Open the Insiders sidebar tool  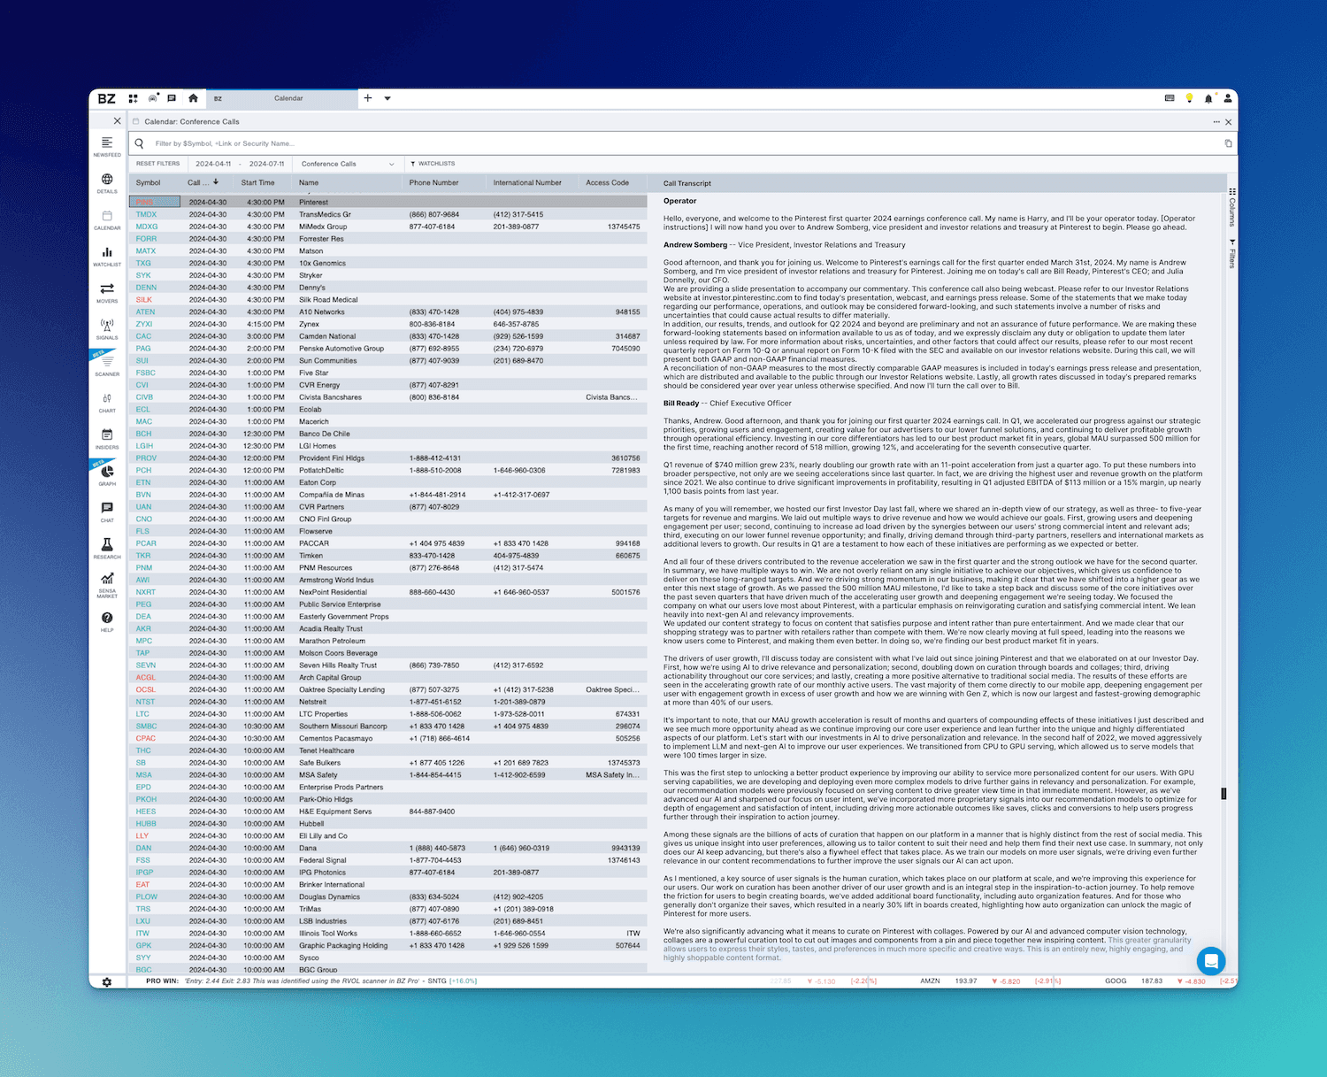(x=107, y=439)
